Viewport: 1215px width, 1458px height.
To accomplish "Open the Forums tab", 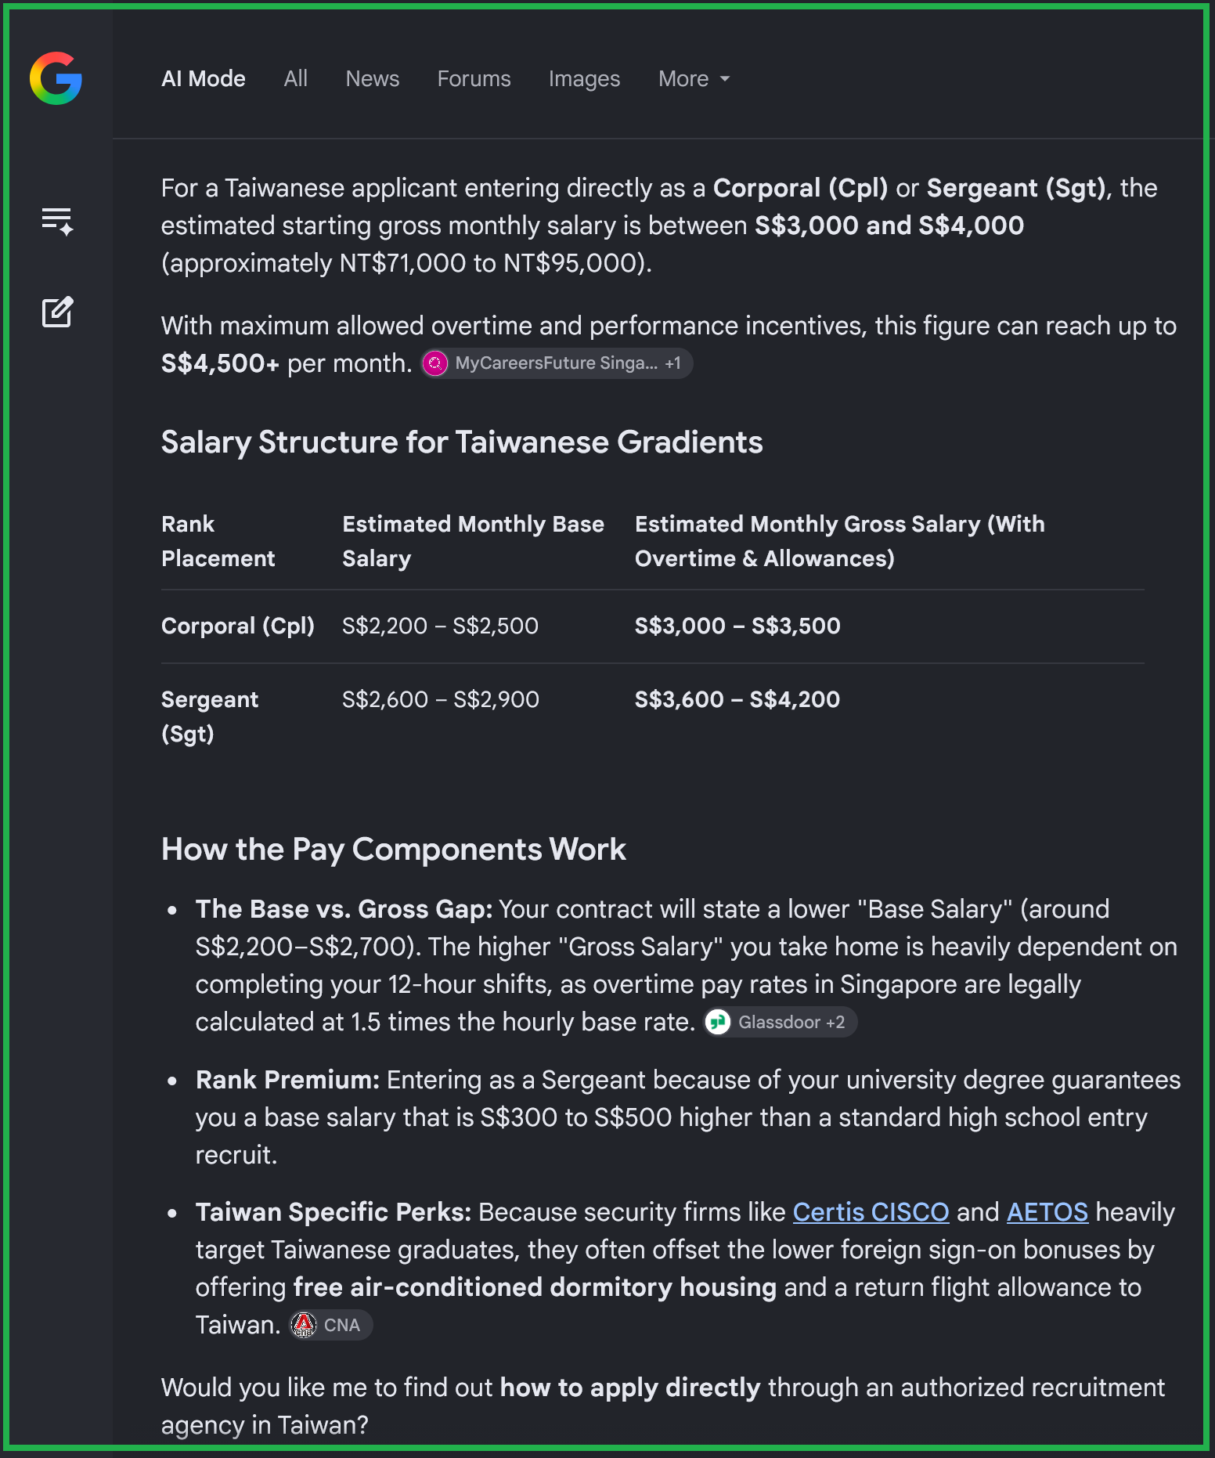I will click(x=474, y=79).
